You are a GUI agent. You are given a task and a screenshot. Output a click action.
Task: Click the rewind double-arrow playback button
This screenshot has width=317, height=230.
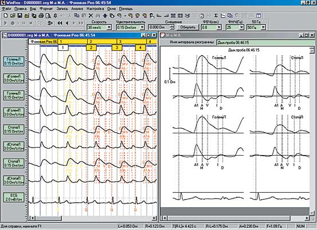(60, 23)
